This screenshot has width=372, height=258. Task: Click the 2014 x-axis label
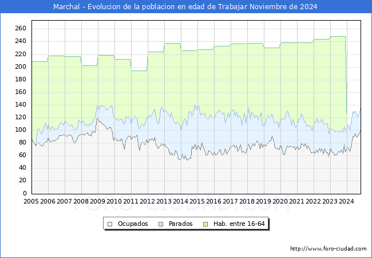181,201
